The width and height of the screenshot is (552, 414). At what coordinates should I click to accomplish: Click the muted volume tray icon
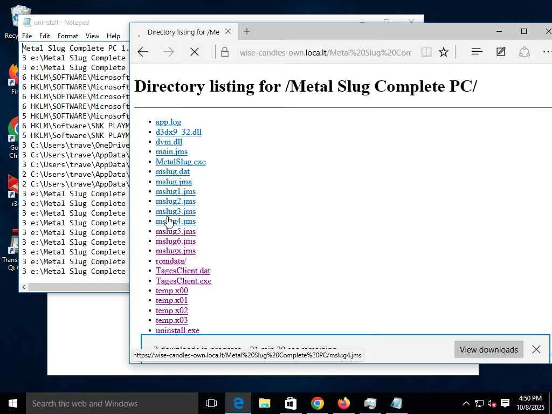[x=492, y=403]
